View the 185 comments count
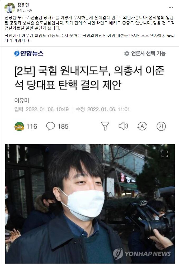179x264 pixels. point(63,126)
